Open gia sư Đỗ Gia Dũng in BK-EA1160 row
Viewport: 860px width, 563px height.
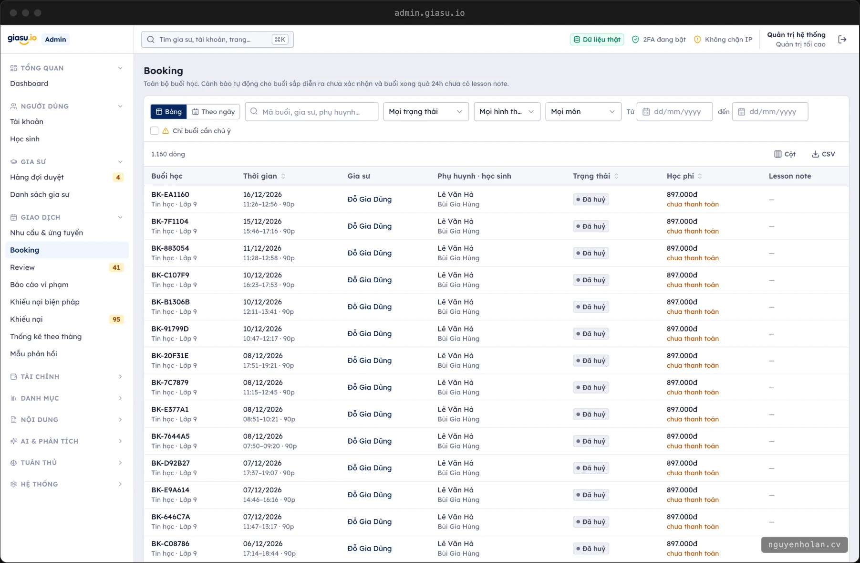369,199
